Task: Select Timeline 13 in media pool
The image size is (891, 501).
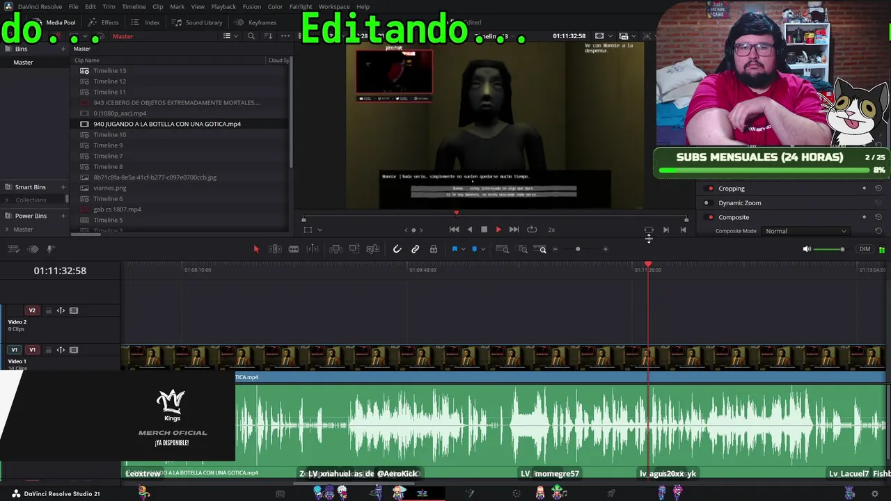Action: (110, 71)
